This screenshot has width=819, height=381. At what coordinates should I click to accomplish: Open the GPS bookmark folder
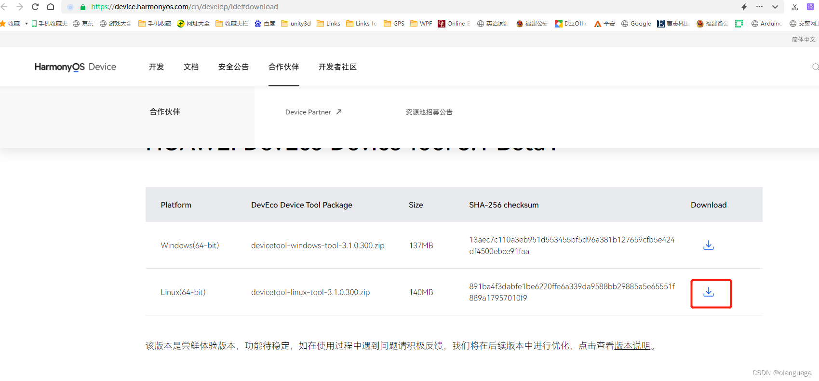[x=394, y=23]
